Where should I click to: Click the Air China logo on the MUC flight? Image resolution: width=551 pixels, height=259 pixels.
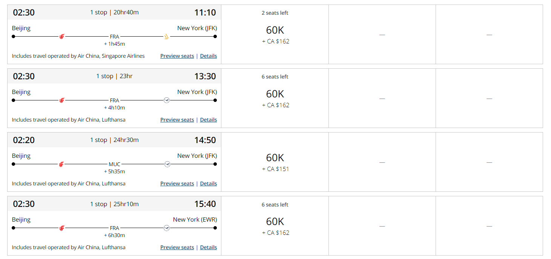pyautogui.click(x=62, y=164)
